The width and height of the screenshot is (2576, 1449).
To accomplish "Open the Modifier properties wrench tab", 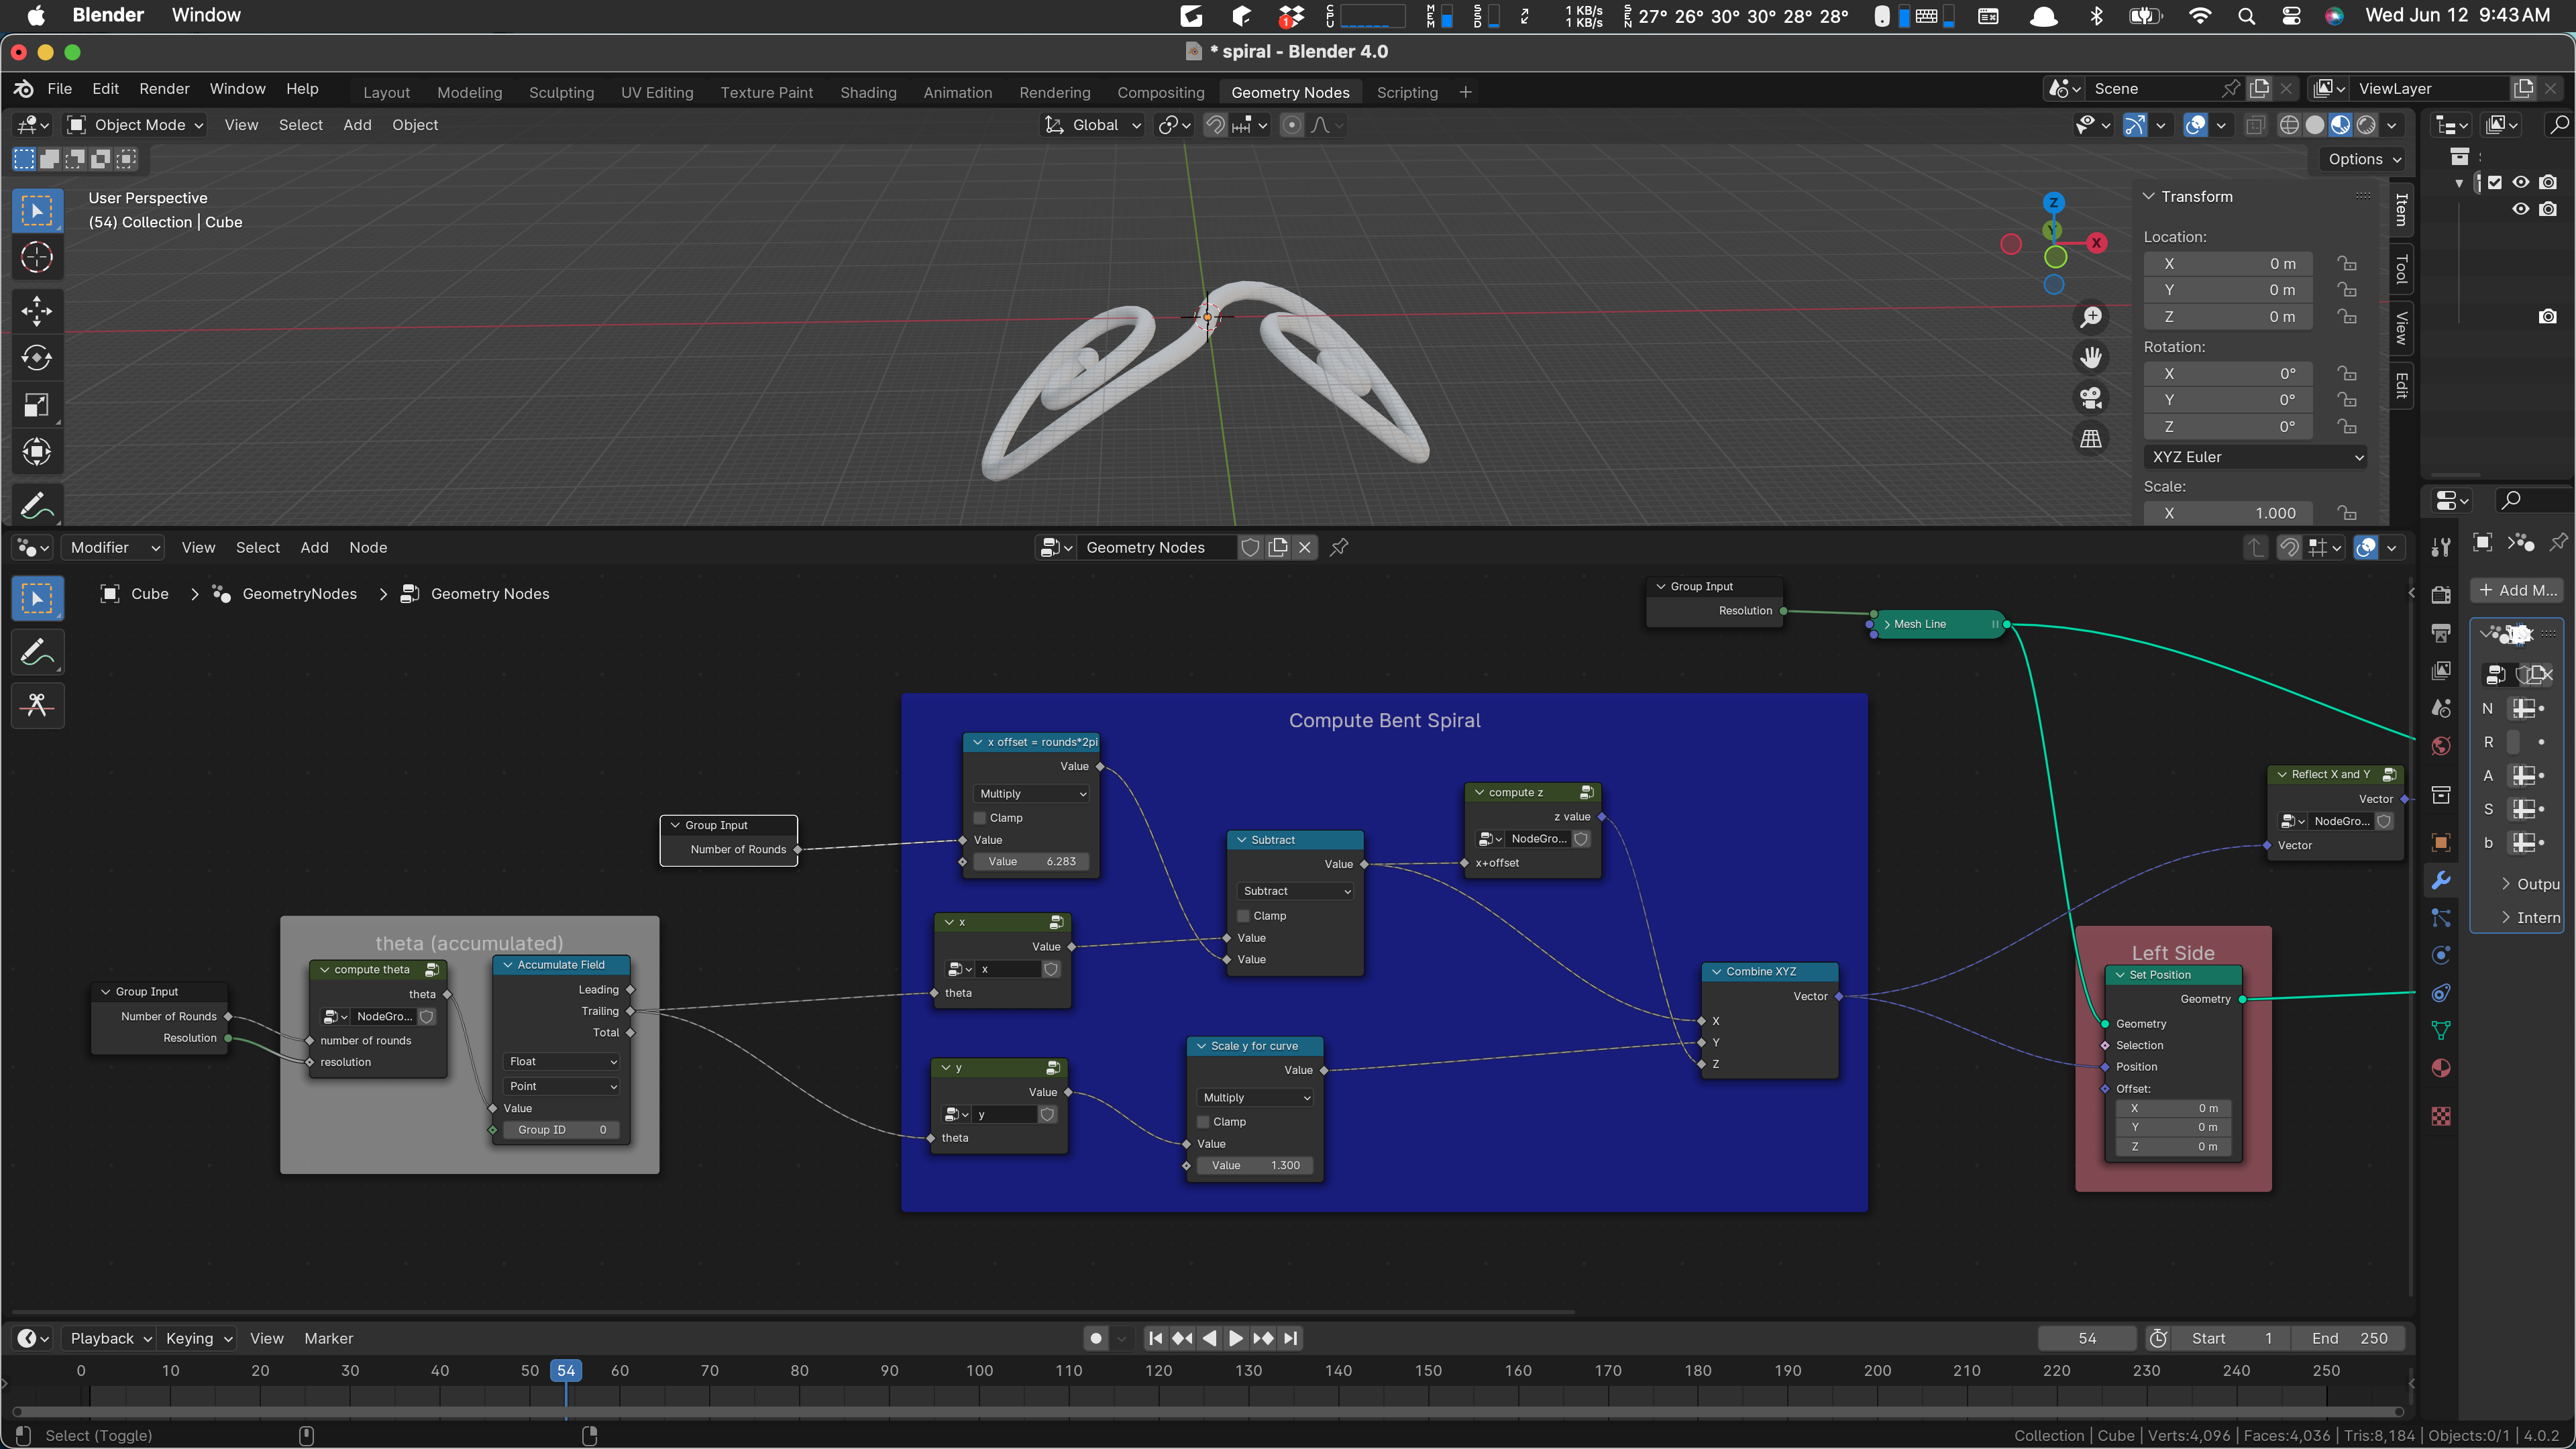I will click(2441, 881).
